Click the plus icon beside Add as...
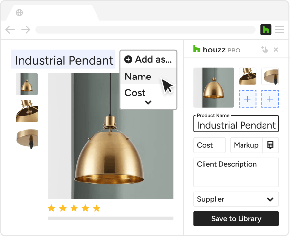This screenshot has height=236, width=290. 128,60
